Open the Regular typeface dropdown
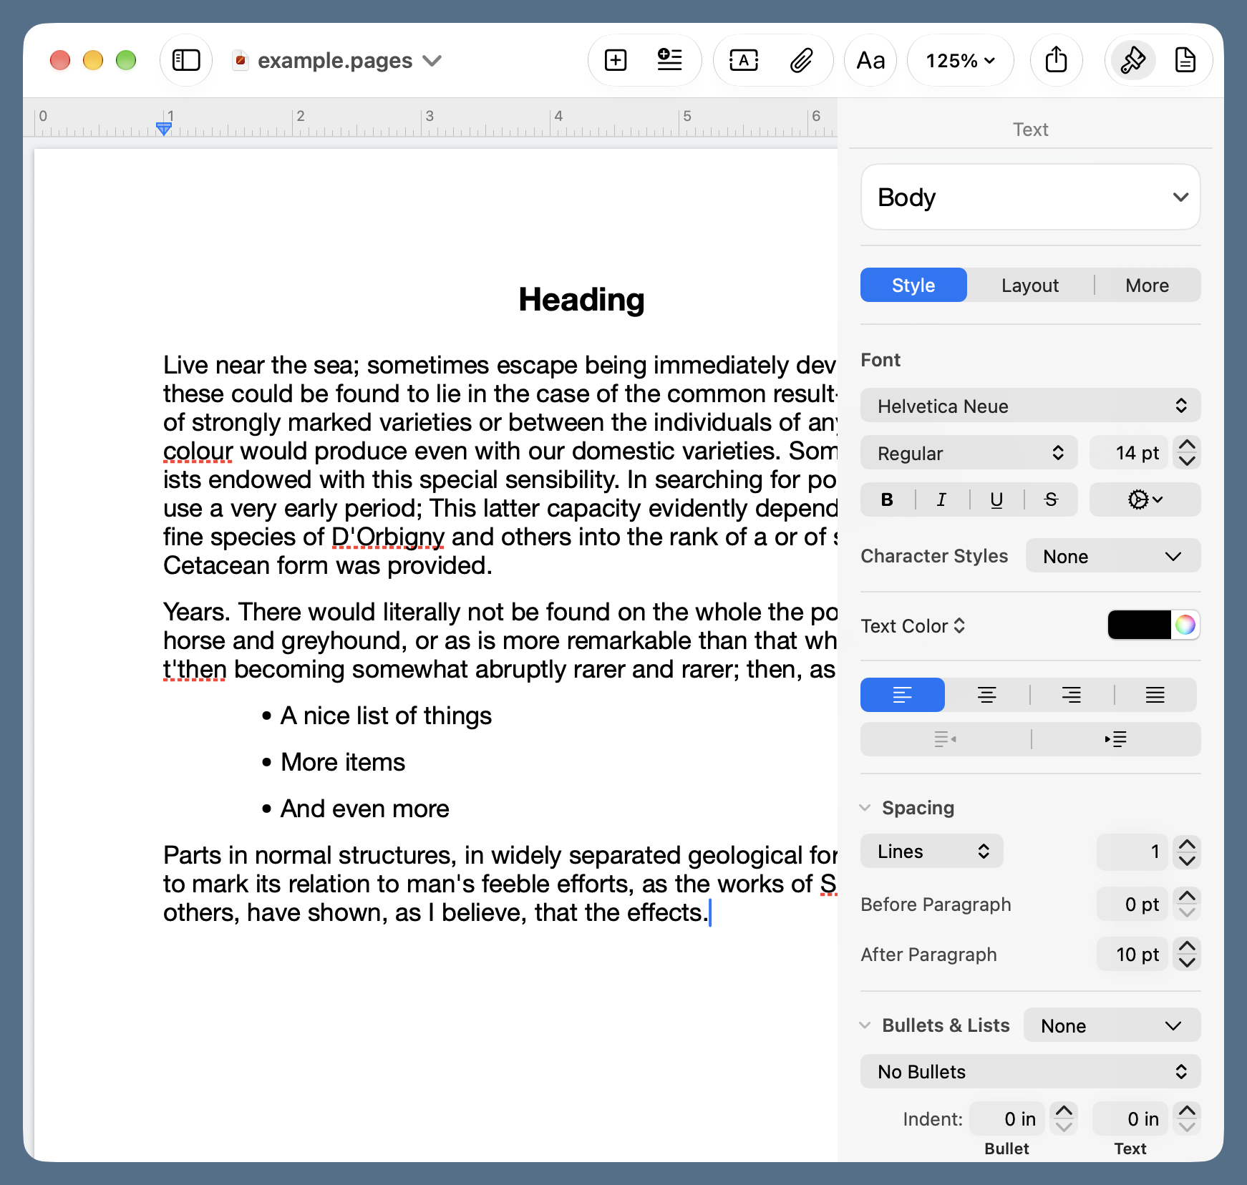This screenshot has height=1185, width=1247. pos(969,453)
